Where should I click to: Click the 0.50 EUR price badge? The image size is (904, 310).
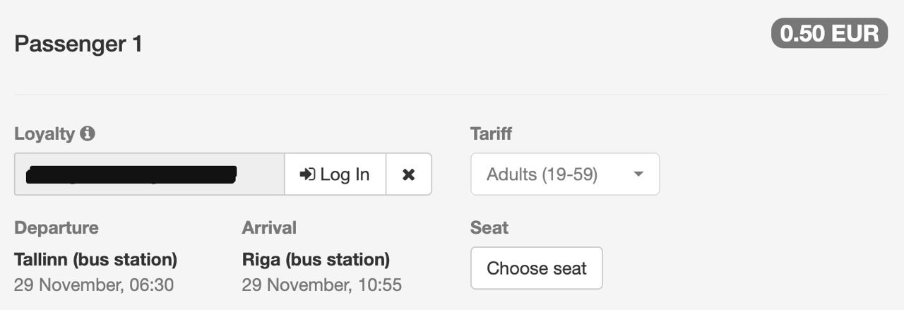(x=829, y=33)
